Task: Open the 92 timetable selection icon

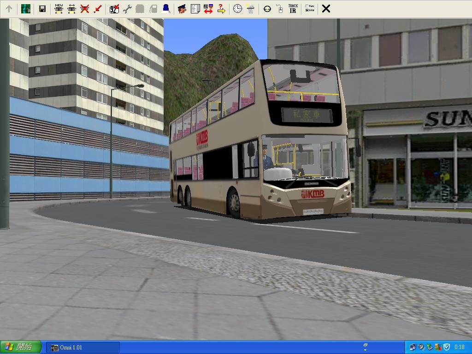Action: 114,9
